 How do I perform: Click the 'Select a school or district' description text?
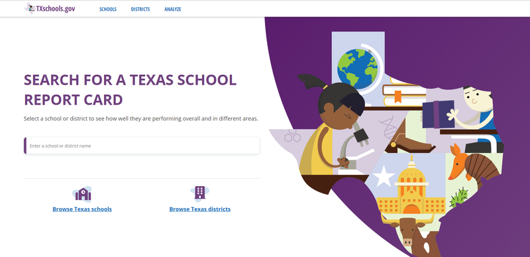[x=141, y=119]
